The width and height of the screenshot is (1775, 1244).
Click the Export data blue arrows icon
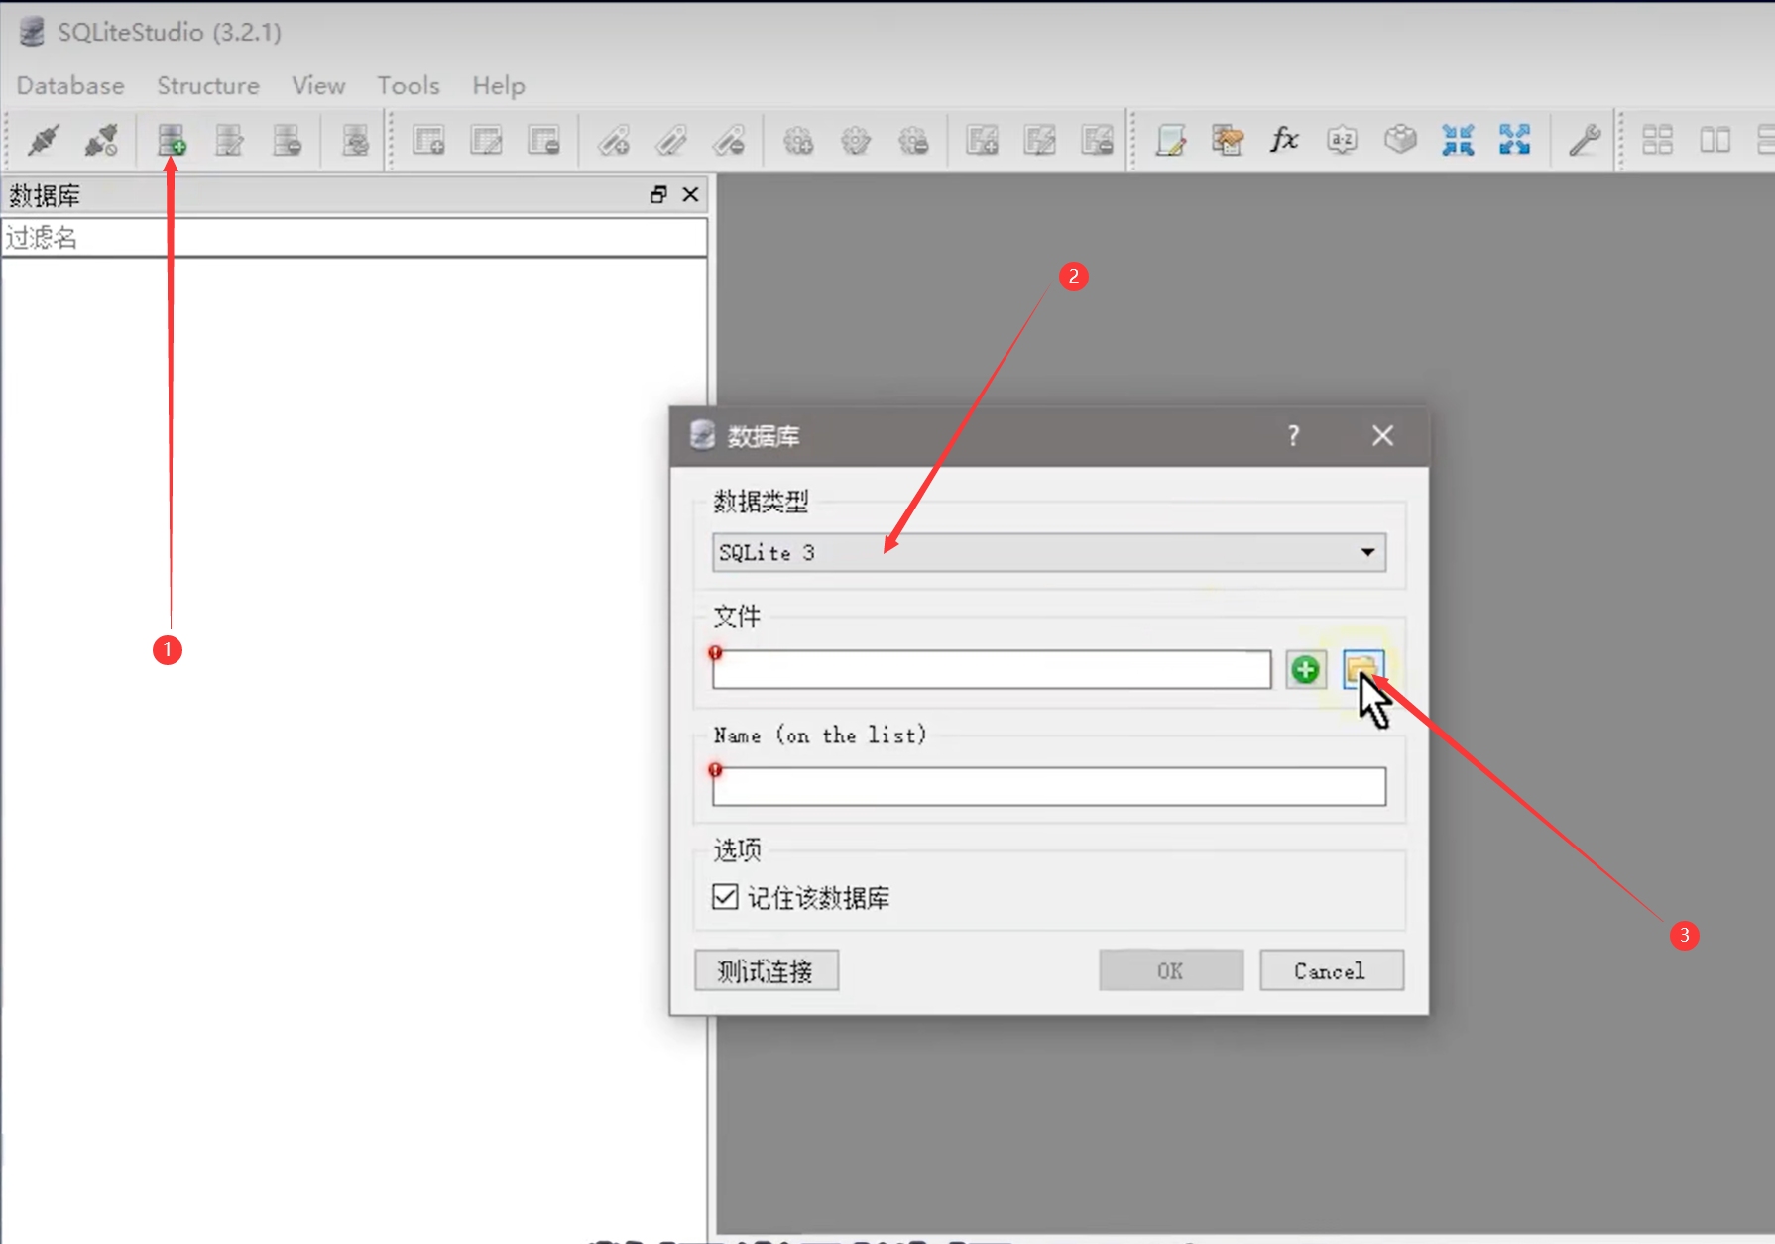(x=1515, y=140)
